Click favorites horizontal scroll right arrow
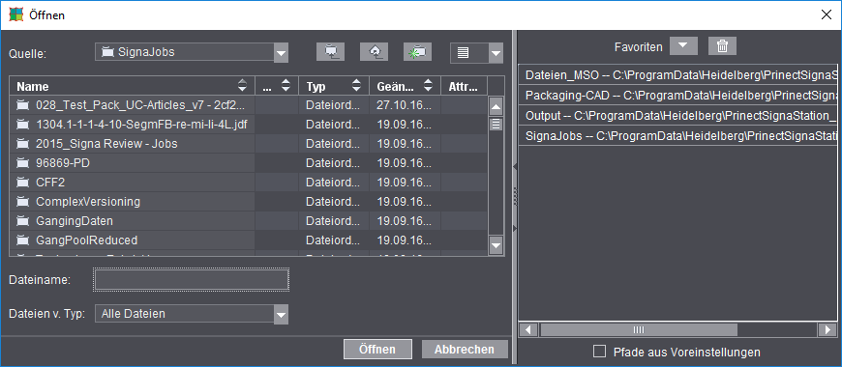 (827, 329)
